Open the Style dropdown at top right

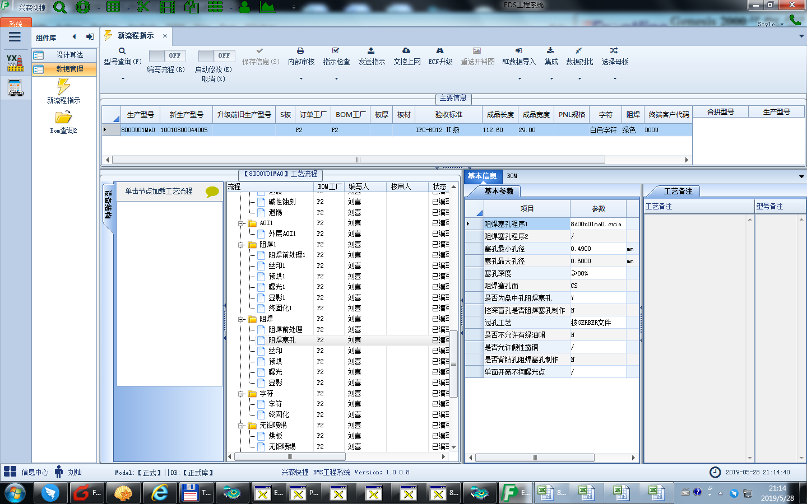pyautogui.click(x=770, y=24)
